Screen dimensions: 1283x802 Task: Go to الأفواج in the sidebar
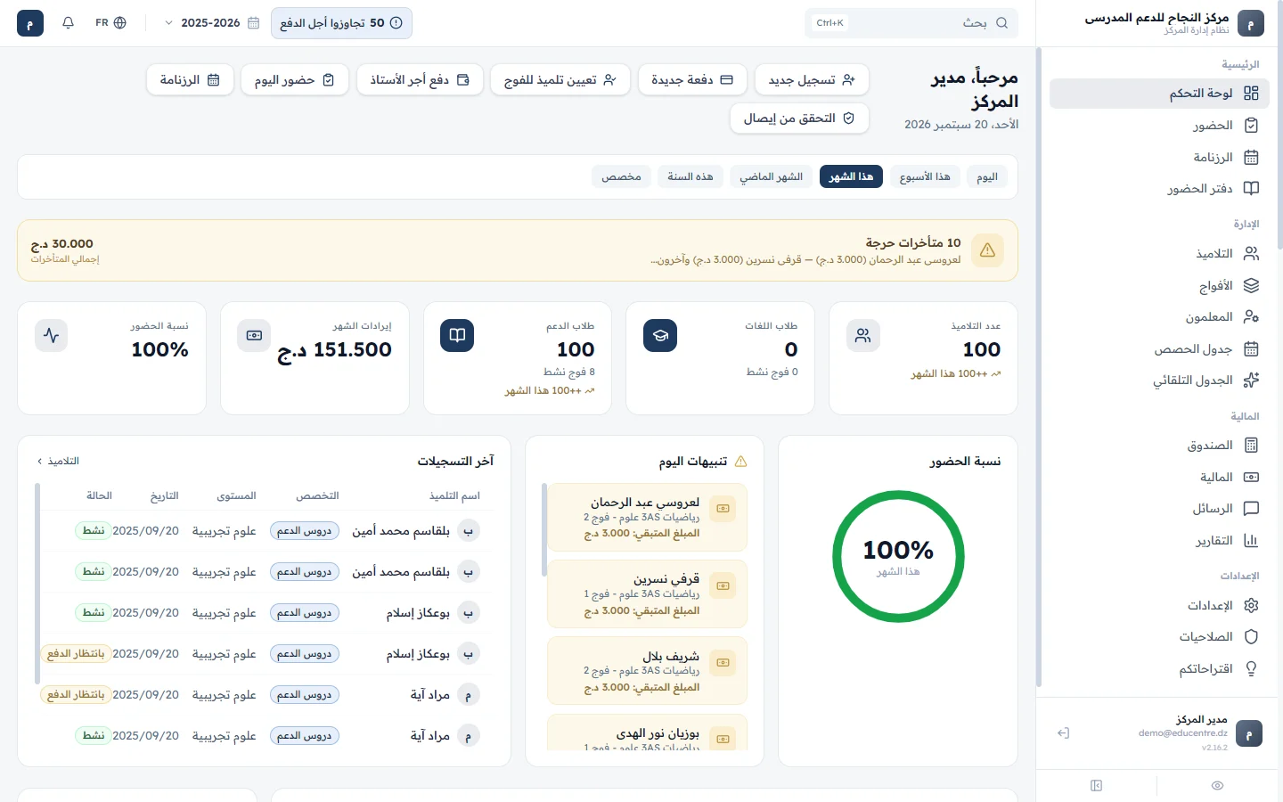point(1159,286)
